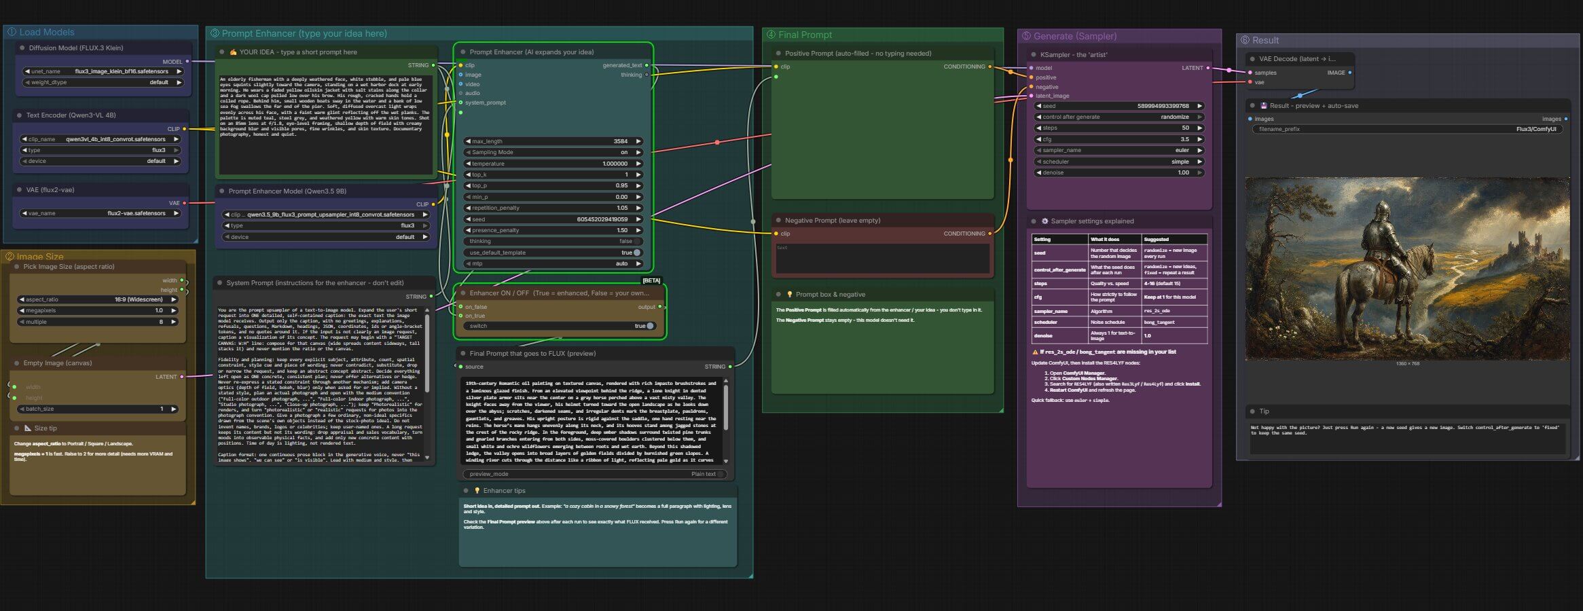This screenshot has width=1583, height=611.
Task: Collapse the Diffusion Model (FLUX.3 Klein) node dot
Action: [22, 48]
